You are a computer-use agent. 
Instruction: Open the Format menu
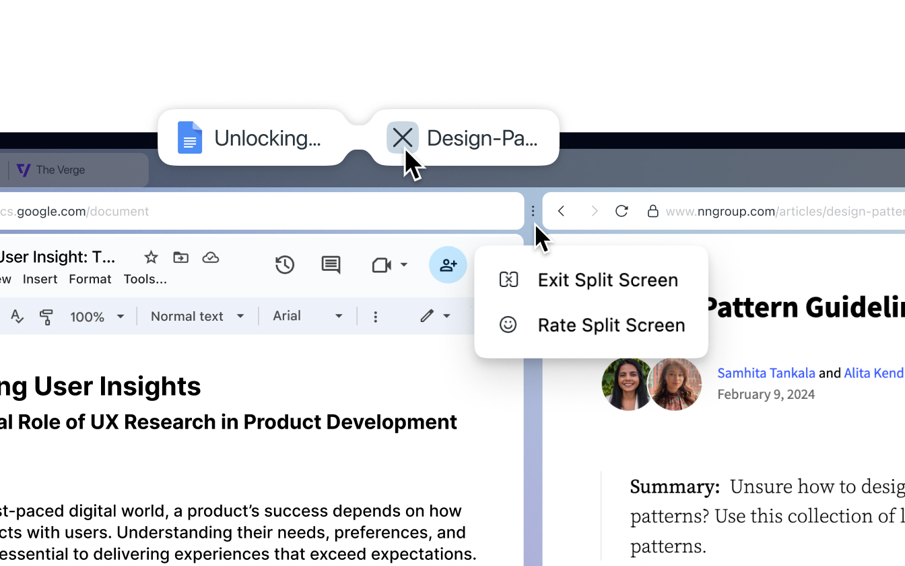click(90, 278)
